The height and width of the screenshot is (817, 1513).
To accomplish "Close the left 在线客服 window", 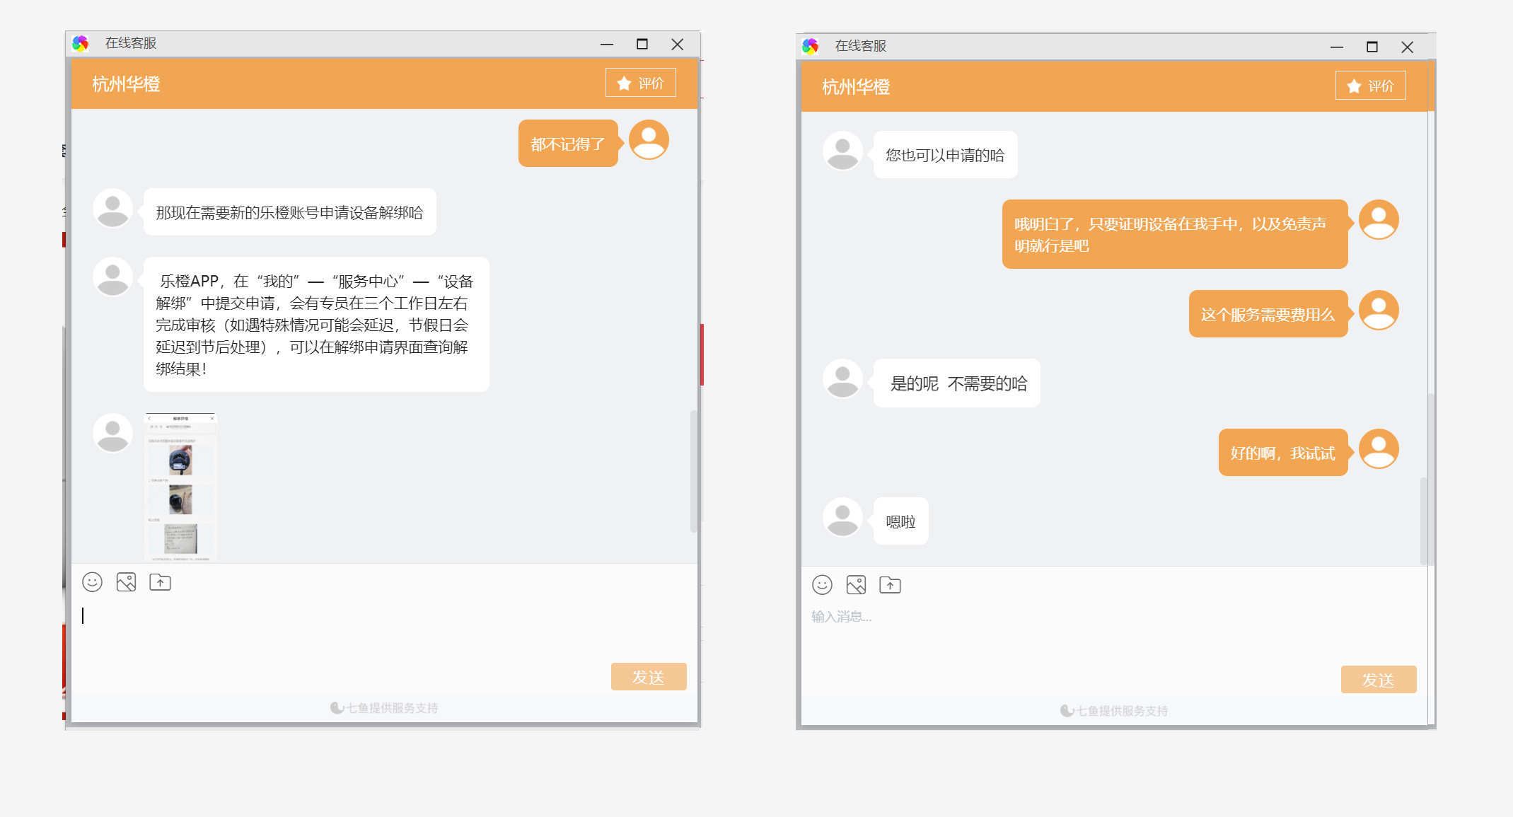I will point(678,44).
